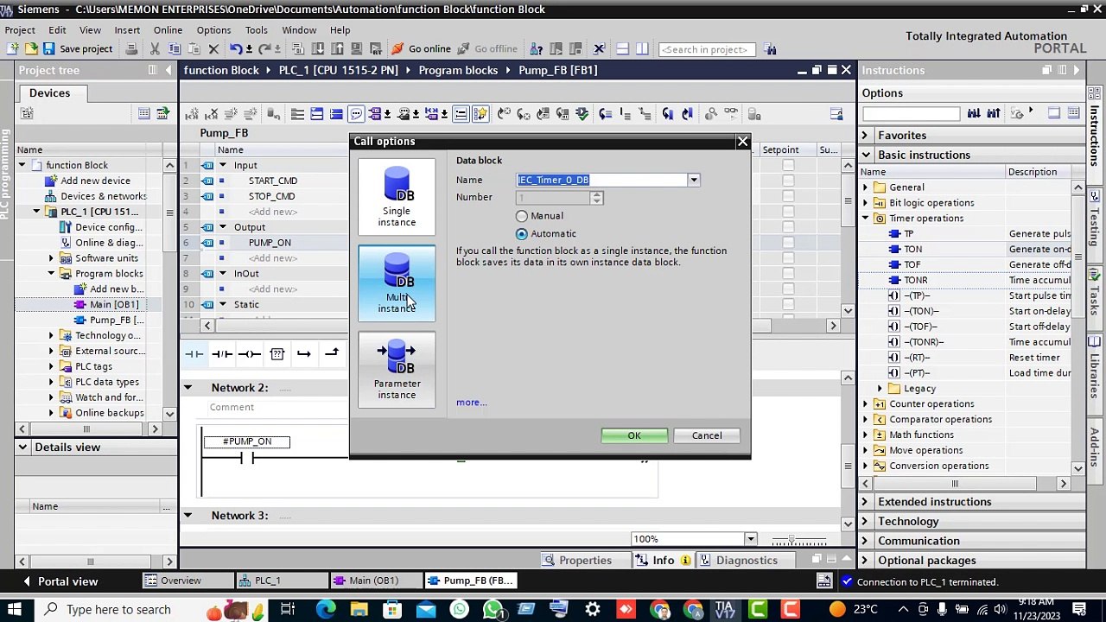
Task: Click close branch icon in LAD favorites
Action: point(332,353)
